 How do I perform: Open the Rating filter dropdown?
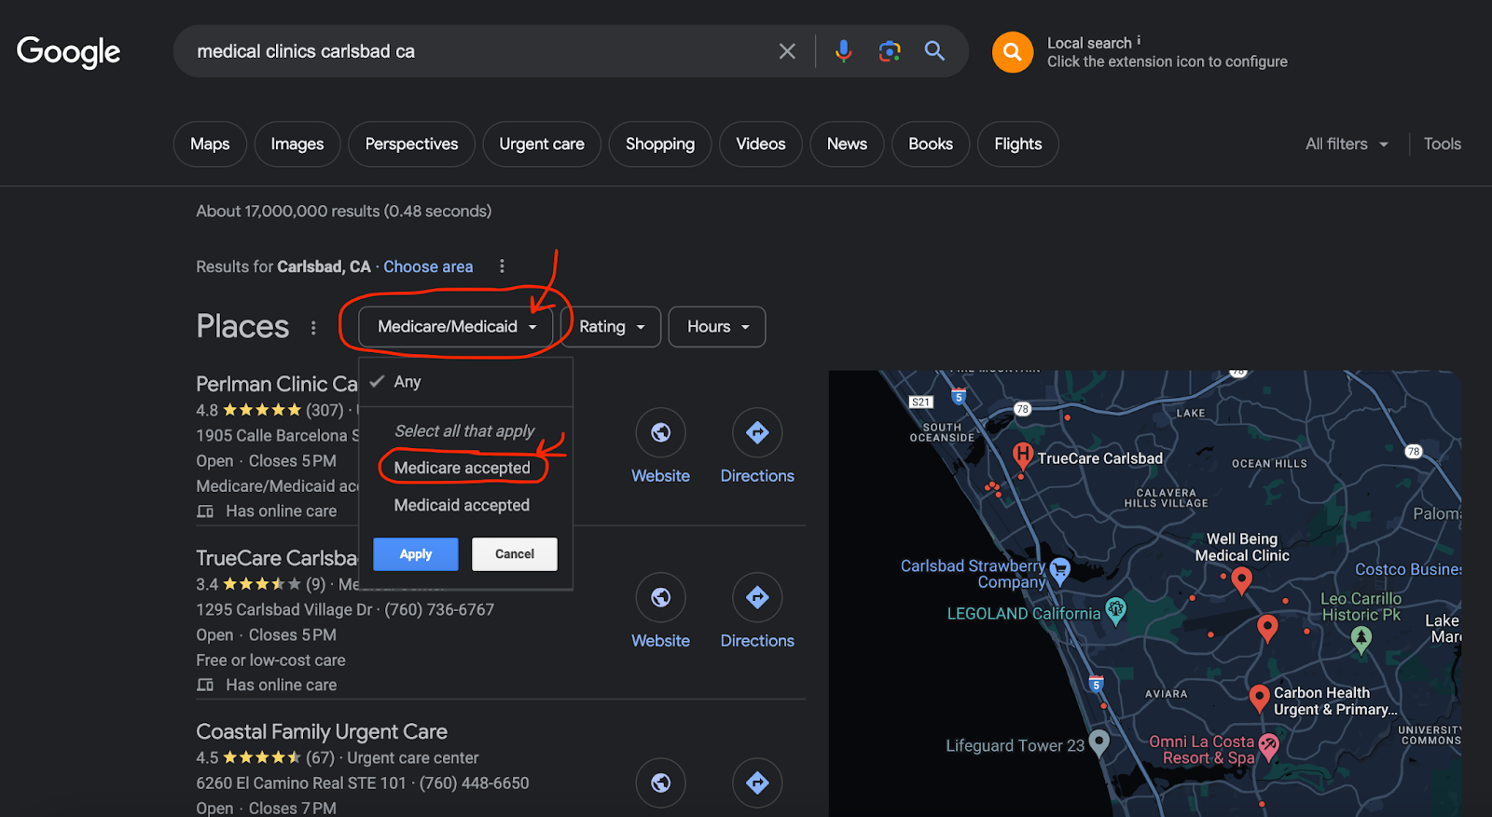coord(611,327)
